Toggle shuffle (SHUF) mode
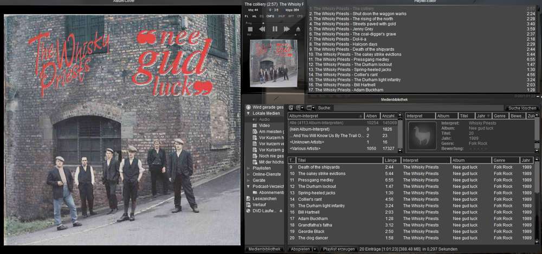The height and width of the screenshot is (254, 542). point(281,17)
